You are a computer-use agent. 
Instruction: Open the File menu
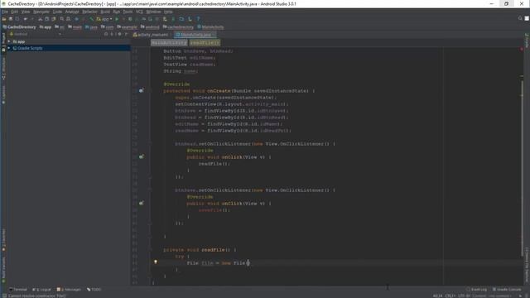click(x=5, y=12)
